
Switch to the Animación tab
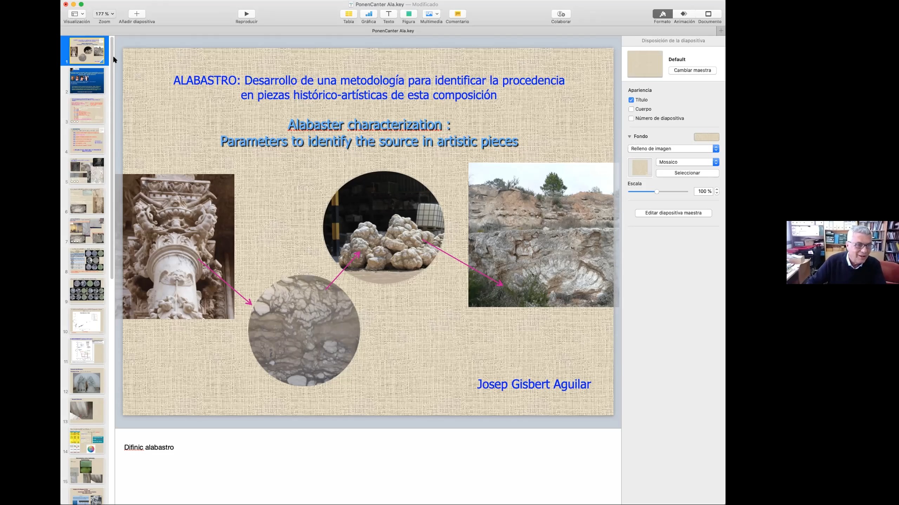click(684, 14)
